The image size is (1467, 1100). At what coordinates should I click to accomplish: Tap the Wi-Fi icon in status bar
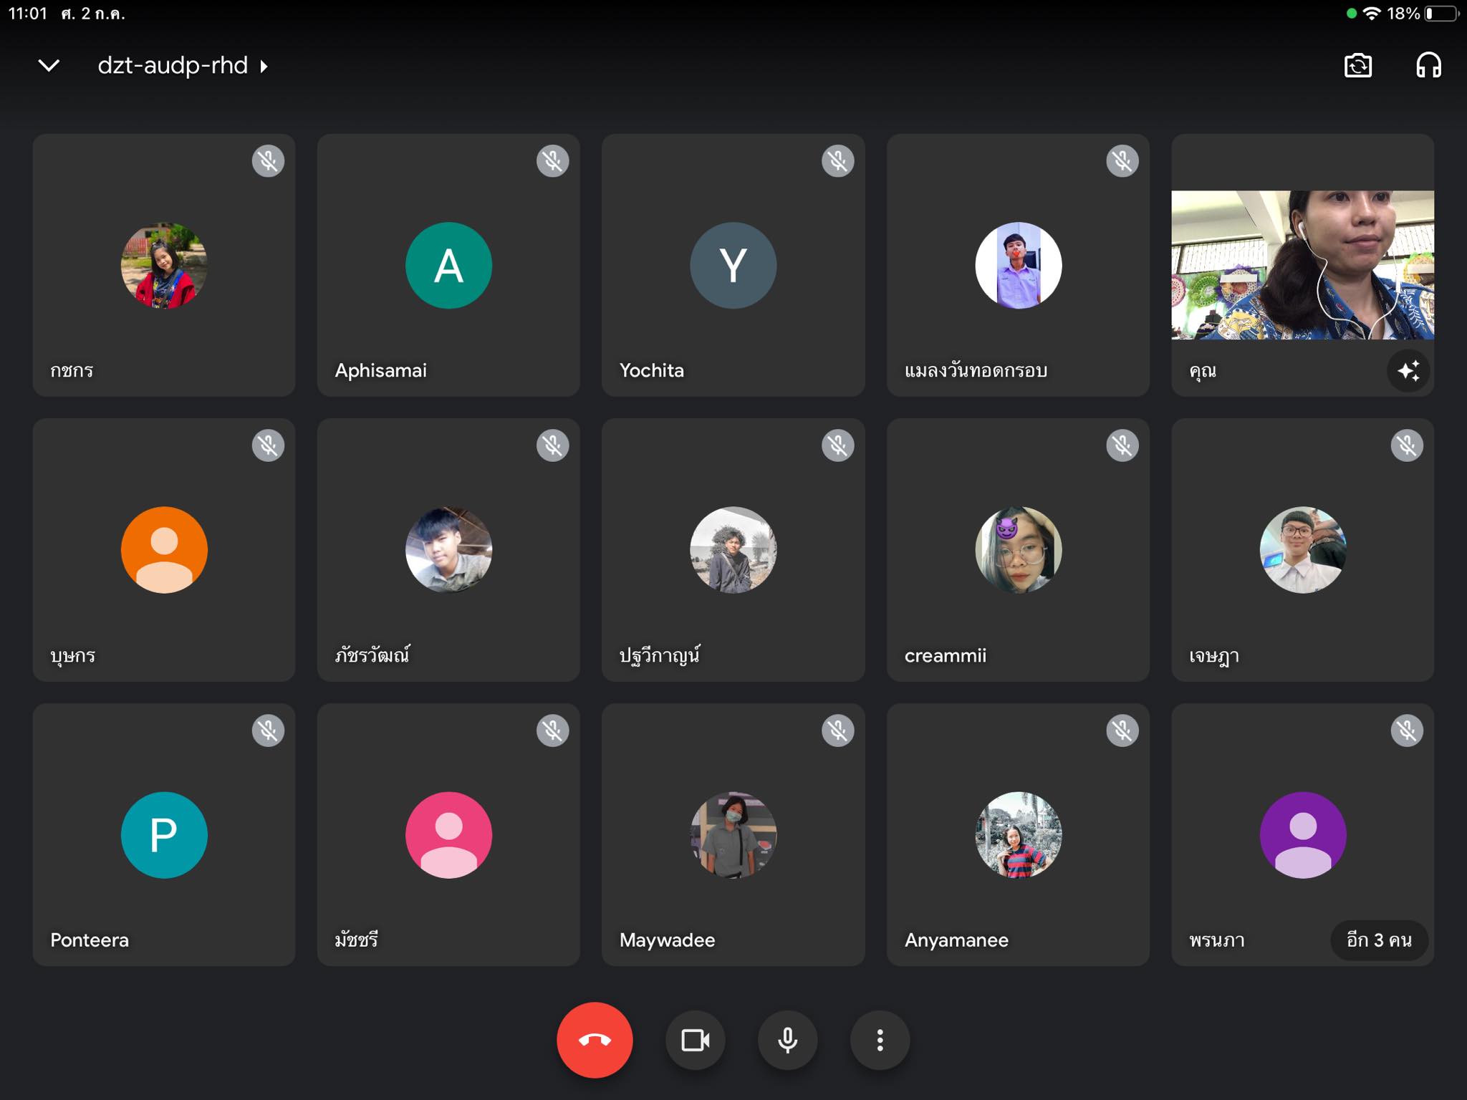coord(1372,14)
